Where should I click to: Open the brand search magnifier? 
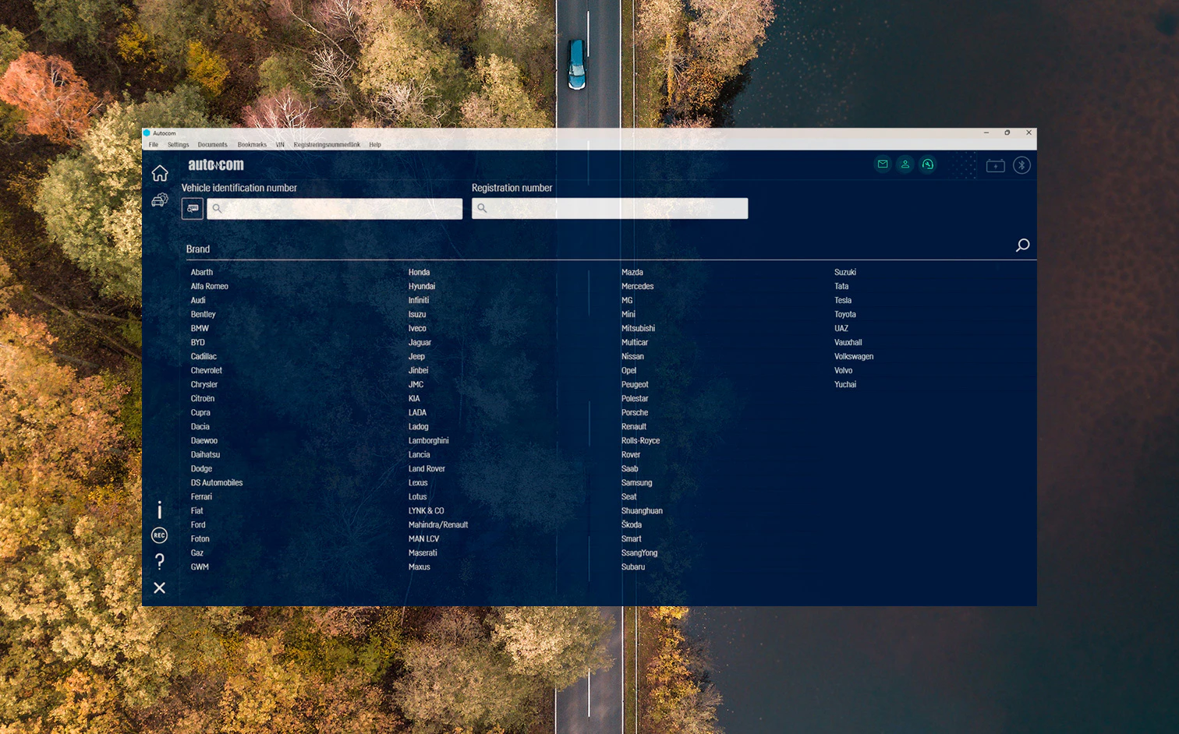pos(1022,245)
